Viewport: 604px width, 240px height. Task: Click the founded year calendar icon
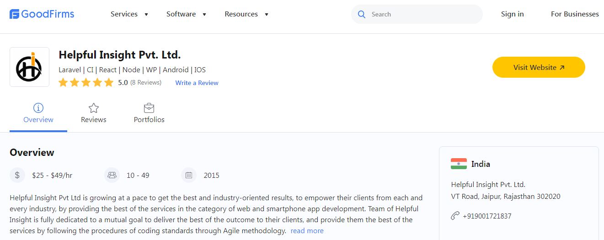pyautogui.click(x=189, y=175)
